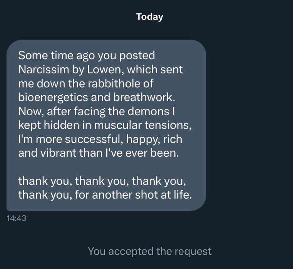This screenshot has height=269, width=293.
Task: Click the 14:43 message timestamp
Action: point(16,218)
